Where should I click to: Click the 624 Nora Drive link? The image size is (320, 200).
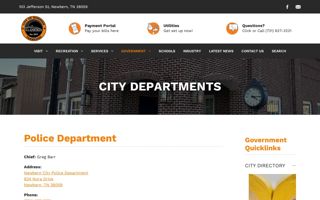pos(38,179)
